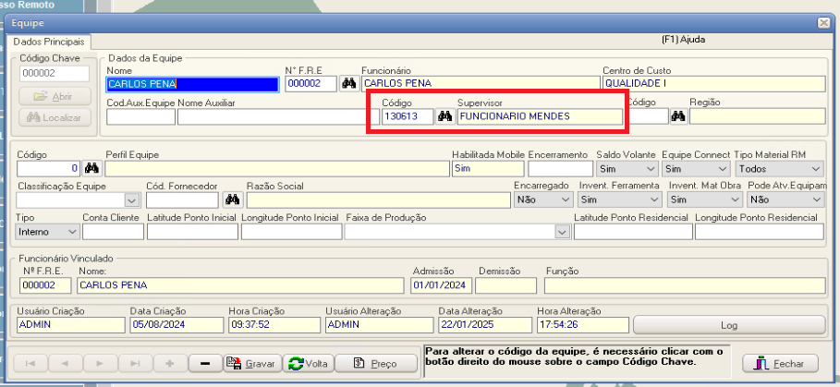The height and width of the screenshot is (387, 840).
Task: Expand the Faixa de Produção dropdown
Action: click(x=562, y=232)
